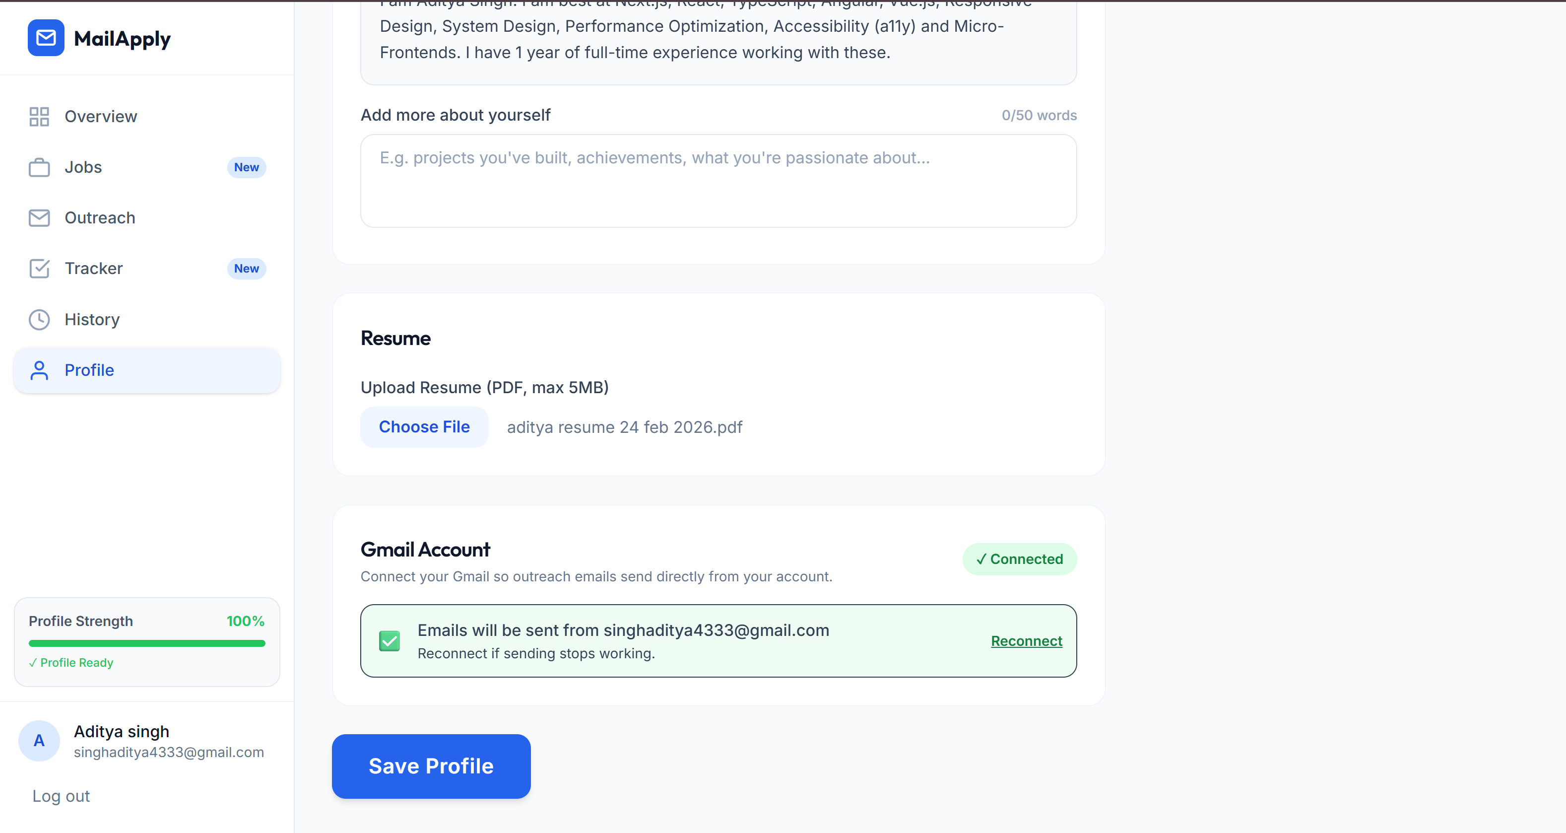Select Log out
Image resolution: width=1566 pixels, height=833 pixels.
coord(60,795)
